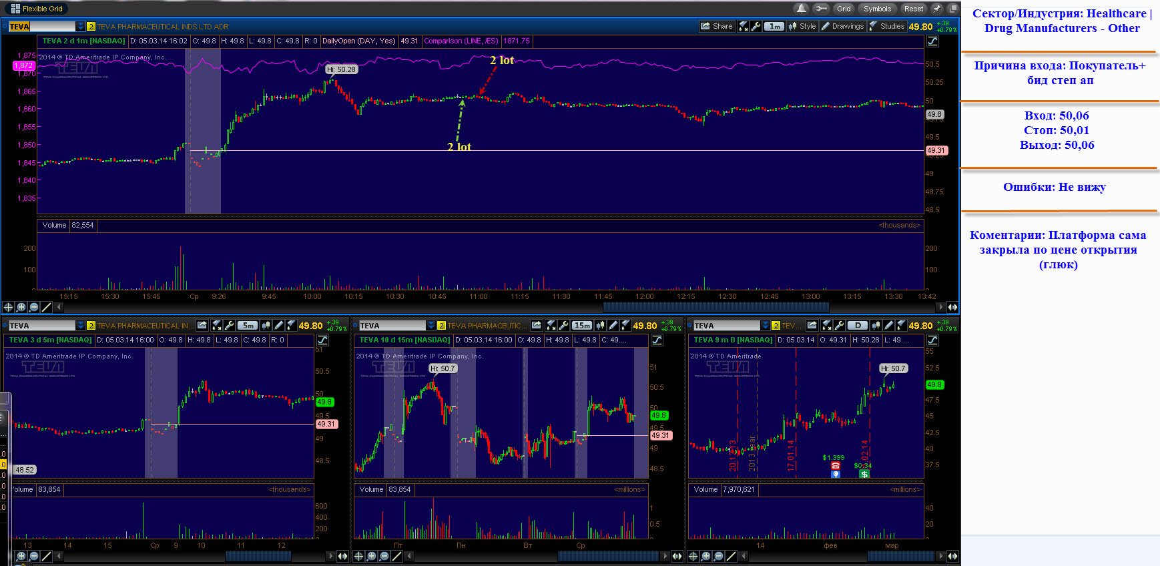Image resolution: width=1160 pixels, height=566 pixels.
Task: Zoom in on main chart
Action: click(21, 307)
